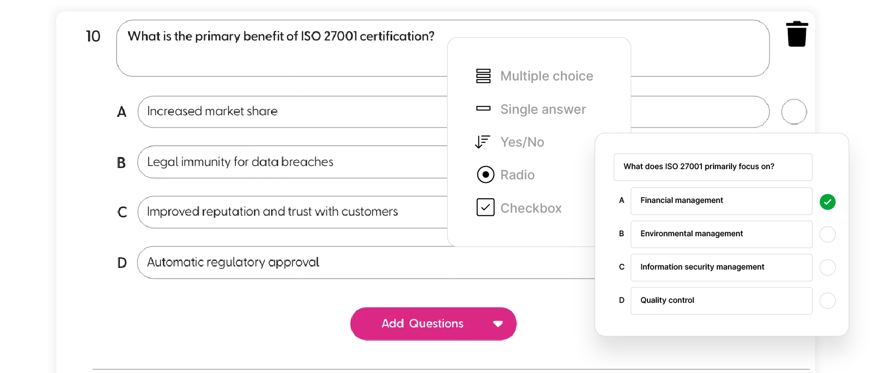Screen dimensions: 871x373
Task: Click green checkmark beside Financial management
Action: pyautogui.click(x=827, y=202)
